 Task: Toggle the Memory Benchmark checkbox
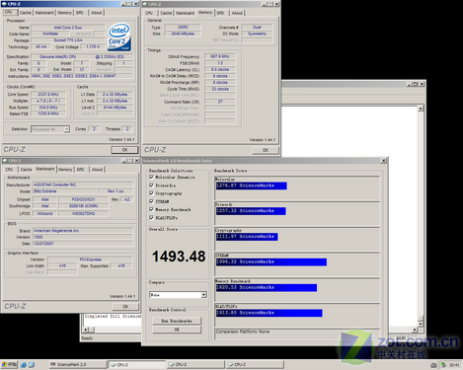(151, 209)
